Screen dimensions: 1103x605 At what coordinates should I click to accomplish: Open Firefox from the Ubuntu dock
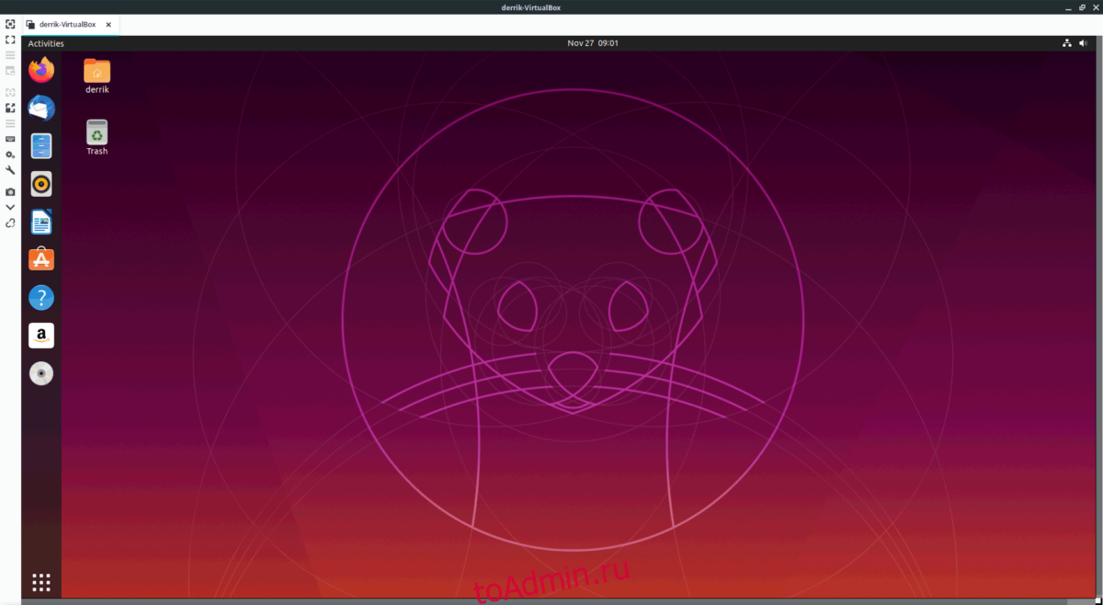41,70
